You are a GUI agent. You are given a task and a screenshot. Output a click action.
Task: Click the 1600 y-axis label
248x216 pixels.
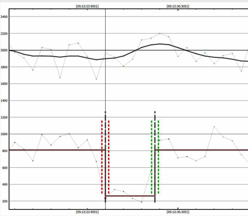click(4, 84)
